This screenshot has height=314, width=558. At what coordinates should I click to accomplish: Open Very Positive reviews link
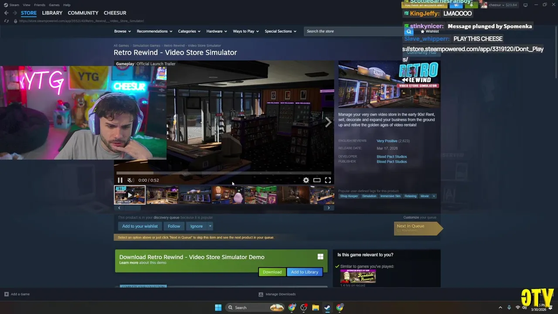pyautogui.click(x=387, y=141)
